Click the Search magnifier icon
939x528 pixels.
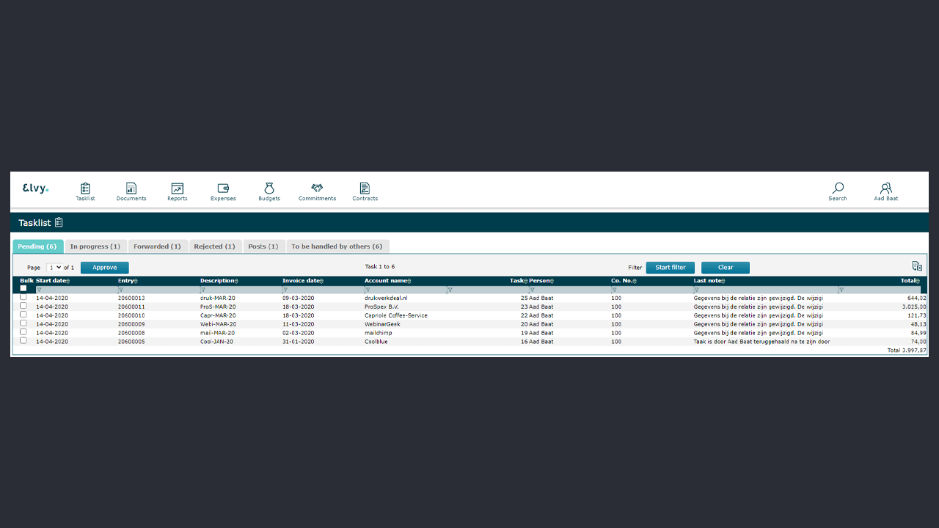click(838, 189)
